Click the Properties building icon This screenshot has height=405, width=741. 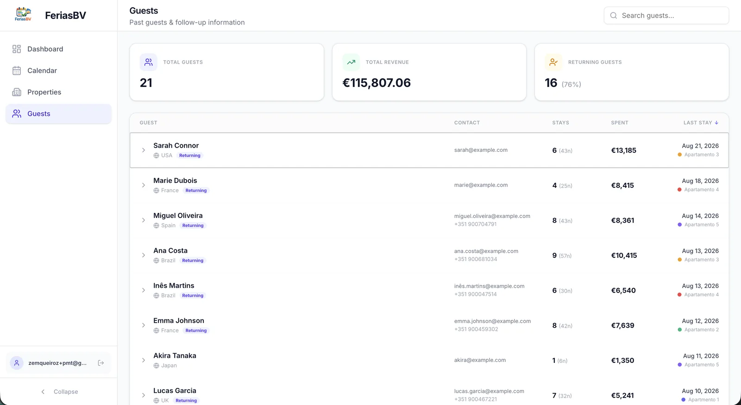[17, 92]
